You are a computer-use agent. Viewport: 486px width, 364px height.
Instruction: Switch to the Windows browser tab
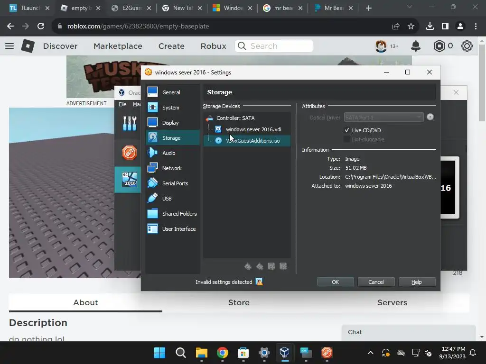click(x=233, y=8)
